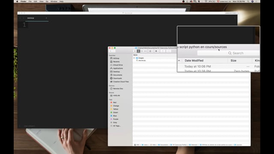Image resolution: width=274 pixels, height=154 pixels.
Task: Filter by the Purple tag
Action: click(x=114, y=119)
